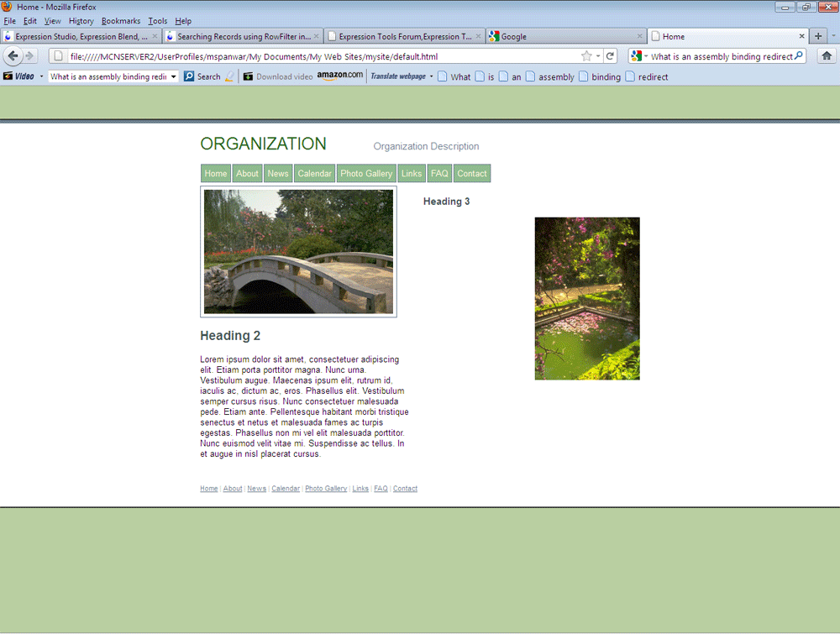Open the File menu
Viewport: 840px width, 634px height.
click(9, 21)
